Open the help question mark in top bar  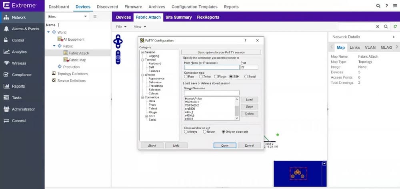coord(387,6)
